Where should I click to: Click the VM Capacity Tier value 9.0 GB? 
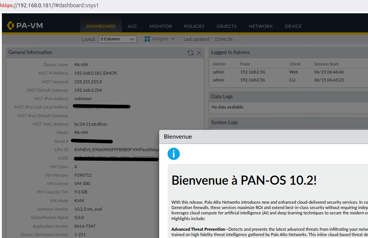point(81,192)
